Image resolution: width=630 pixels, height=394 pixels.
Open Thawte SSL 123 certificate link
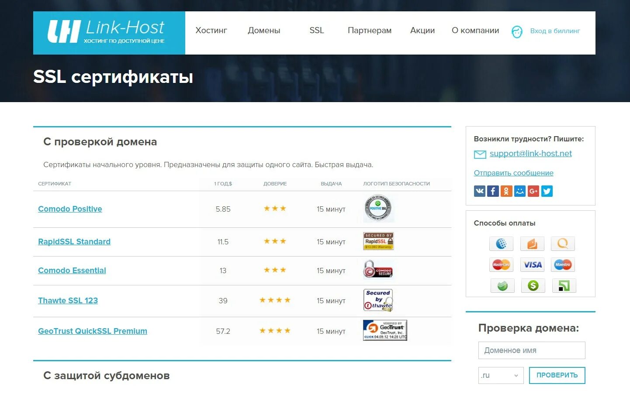tap(68, 301)
